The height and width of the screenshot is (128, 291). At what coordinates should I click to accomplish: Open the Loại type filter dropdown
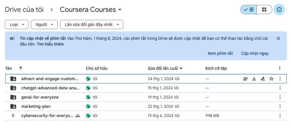[17, 25]
